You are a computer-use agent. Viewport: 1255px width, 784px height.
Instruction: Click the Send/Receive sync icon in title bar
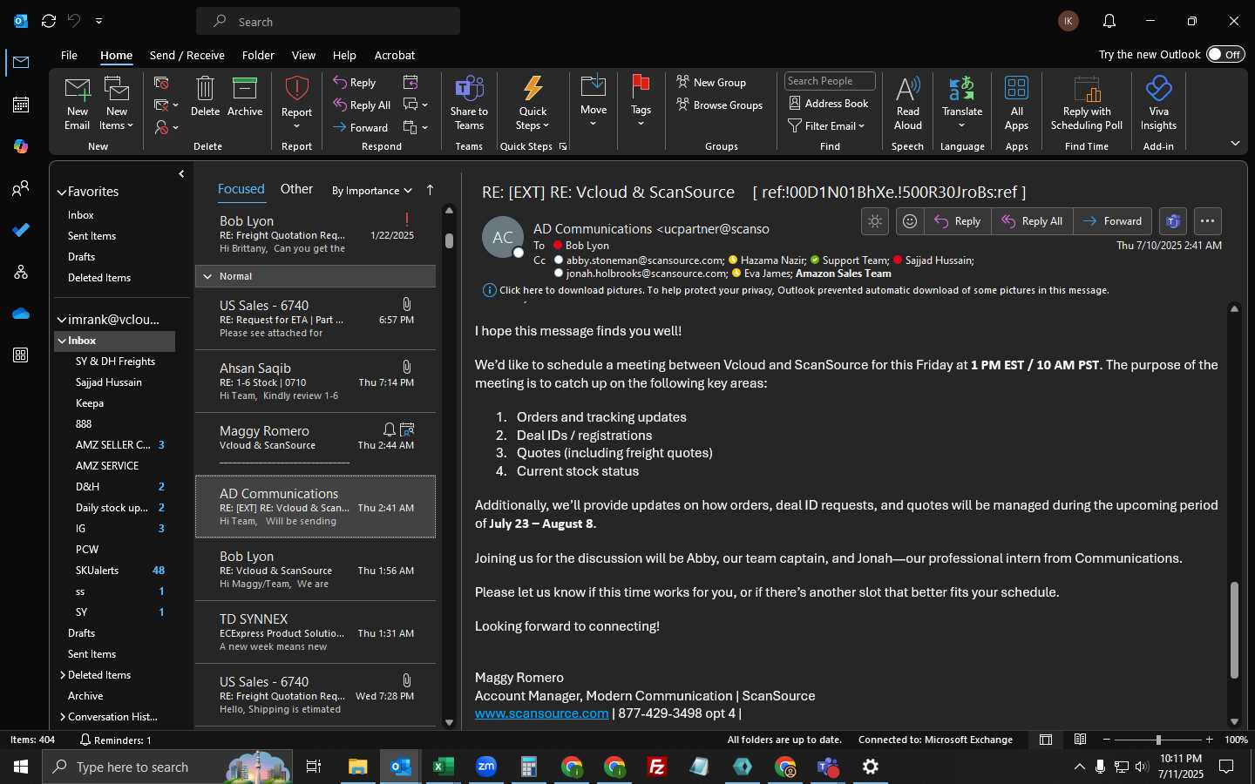coord(49,21)
